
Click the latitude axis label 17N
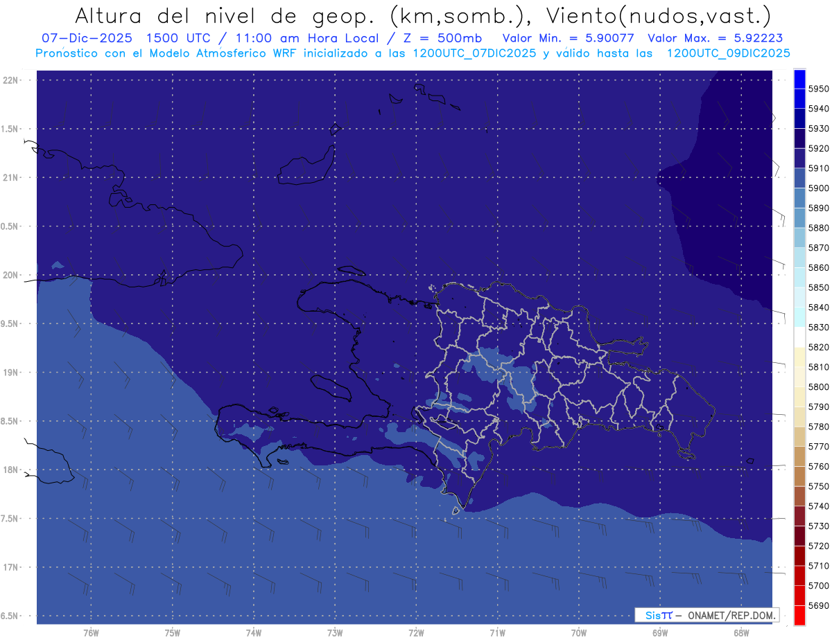pos(12,568)
